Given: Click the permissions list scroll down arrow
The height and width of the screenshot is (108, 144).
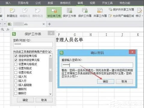Looking at the screenshot, I should 51,94.
